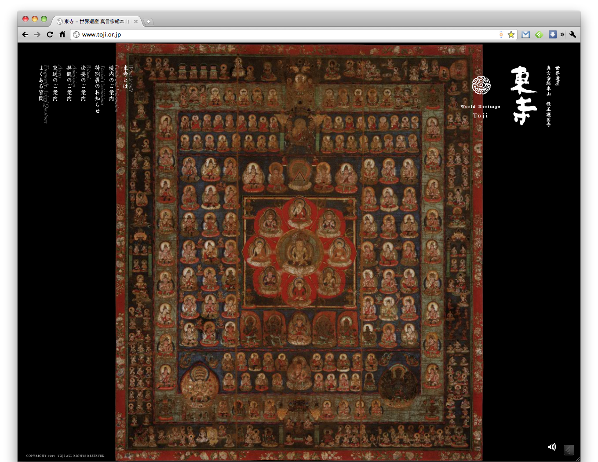598x462 pixels.
Task: Mute the site sound with speaker icon
Action: coord(551,447)
